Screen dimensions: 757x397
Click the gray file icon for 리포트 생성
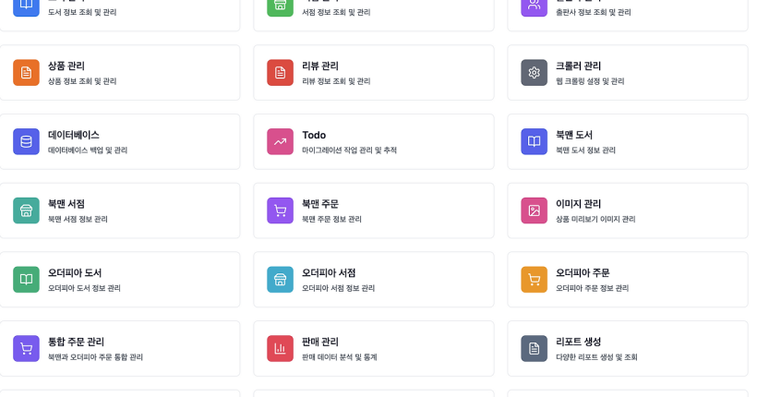tap(534, 348)
